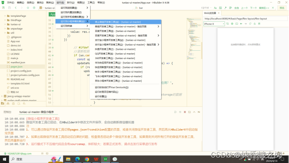Click the lock icon in Web browser toolbar

255,24
